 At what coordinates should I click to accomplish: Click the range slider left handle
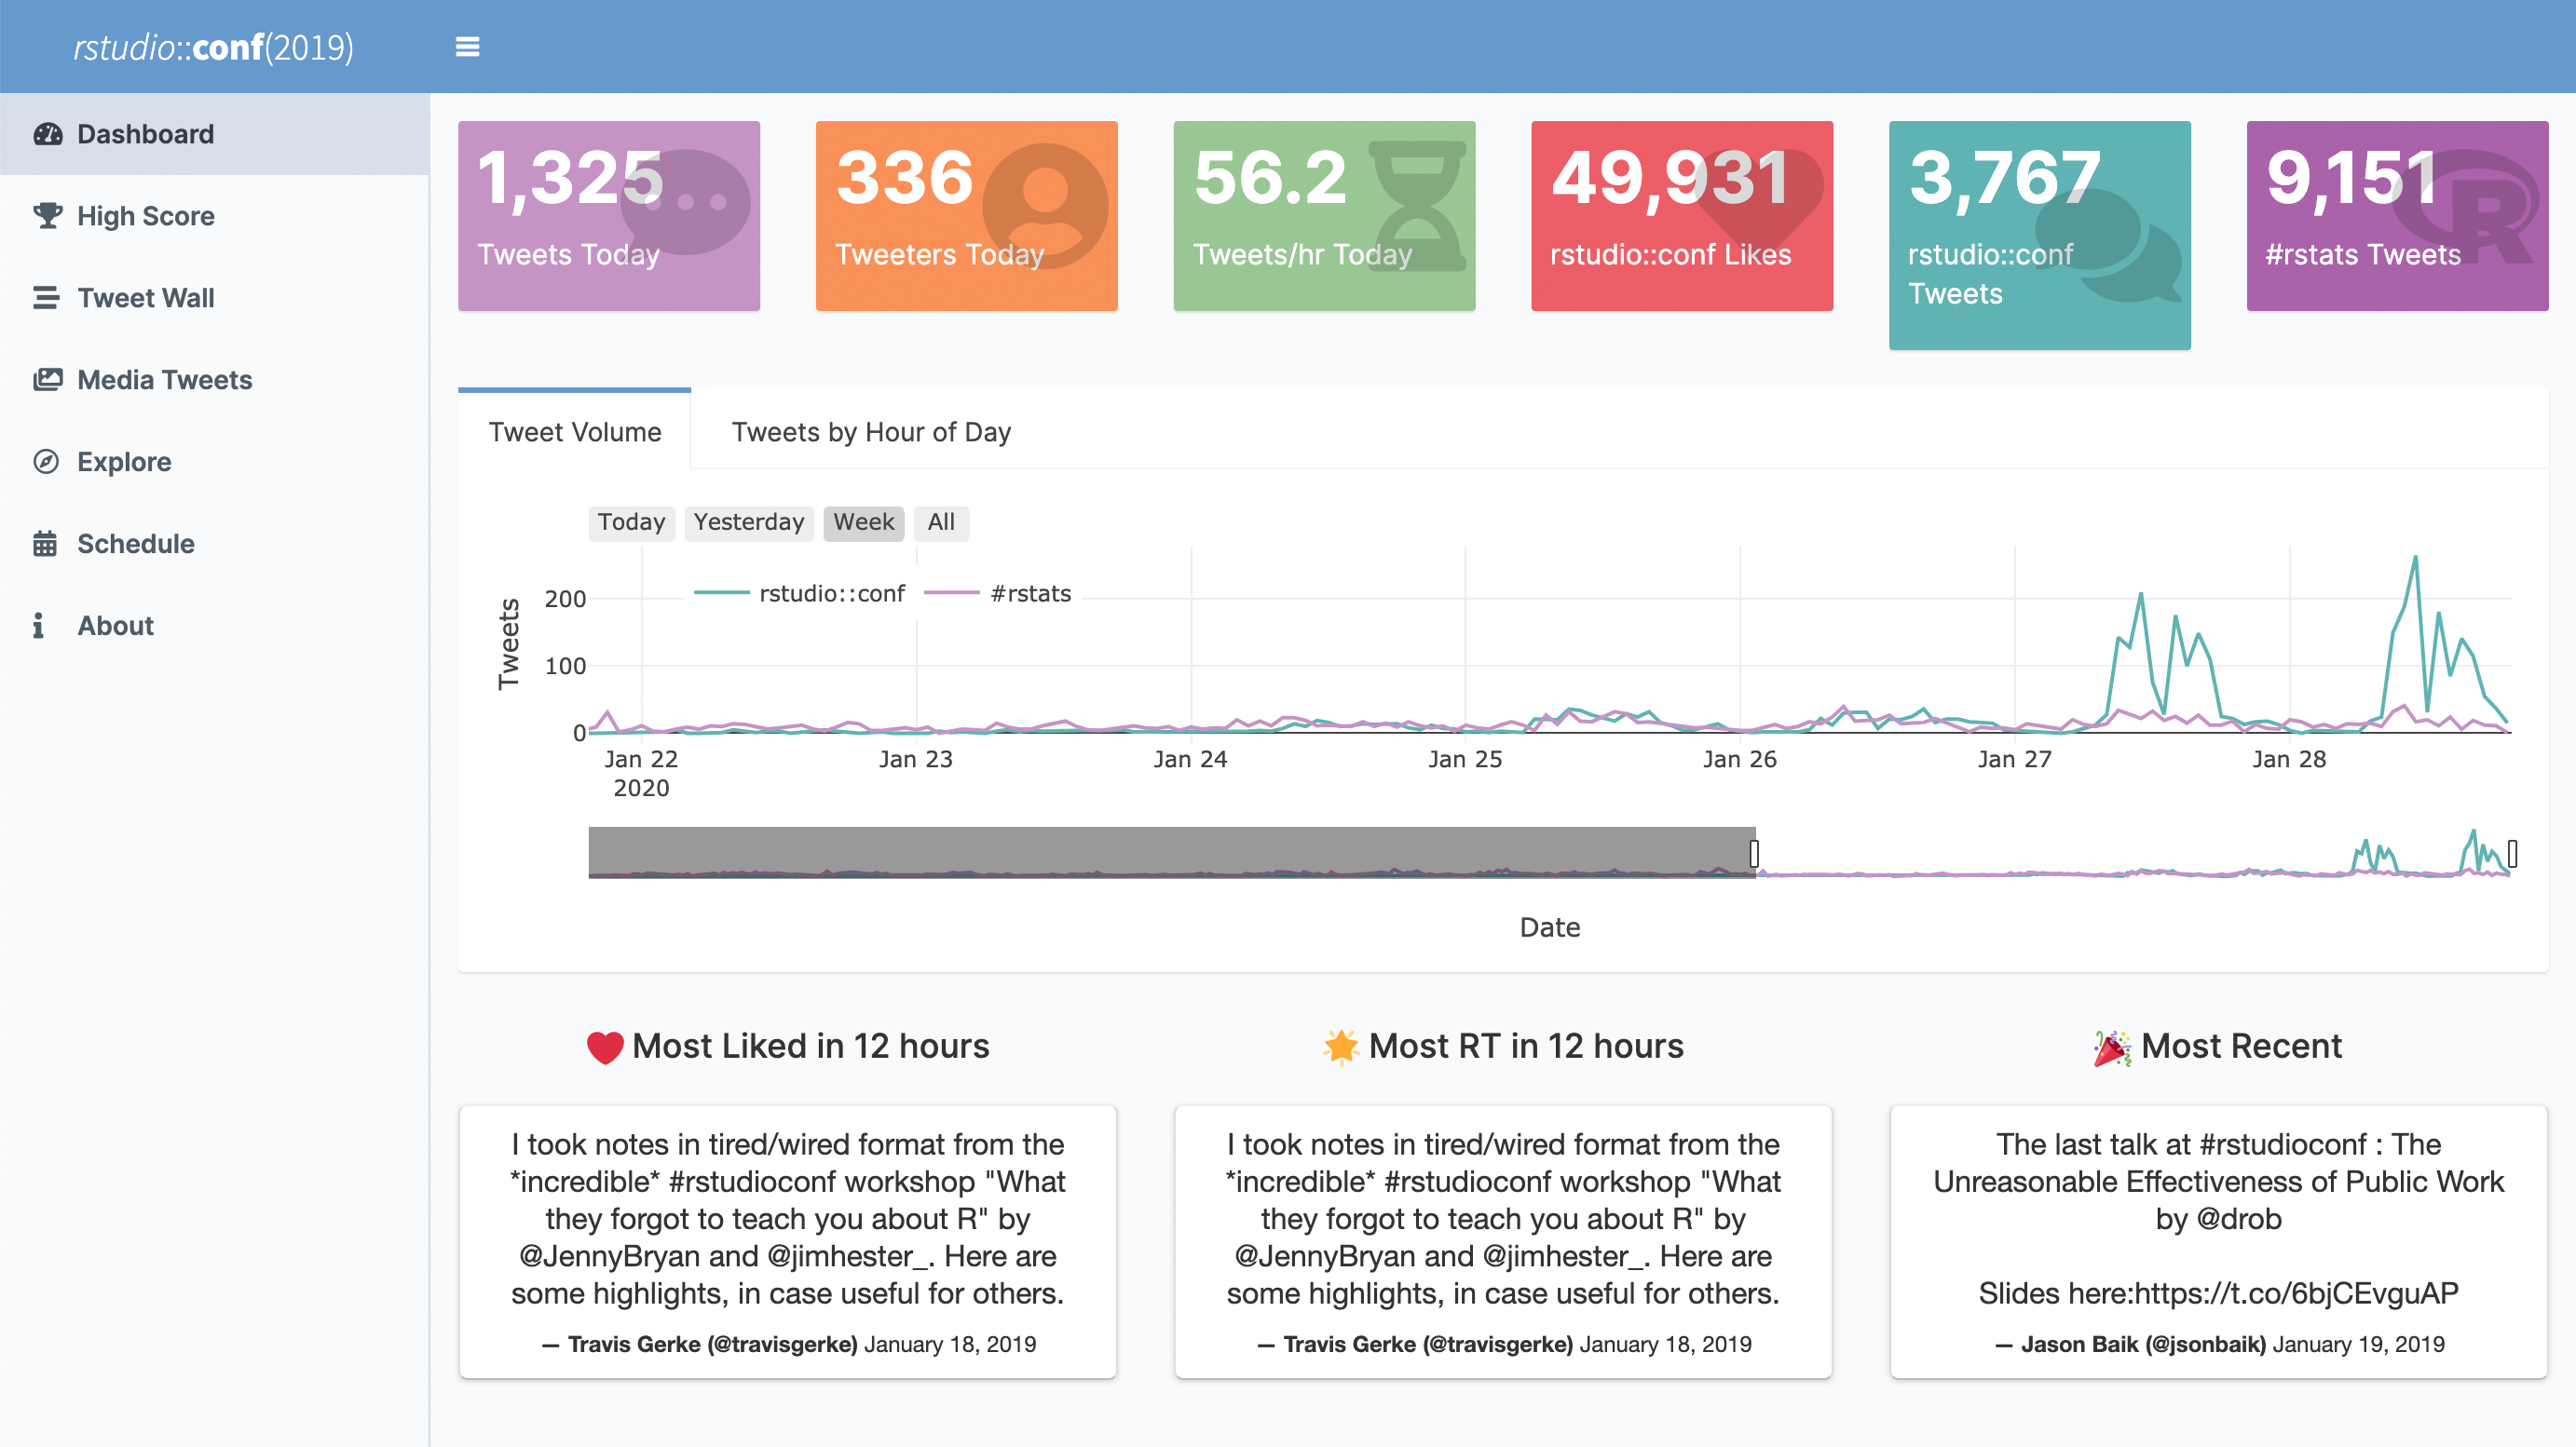tap(1755, 854)
